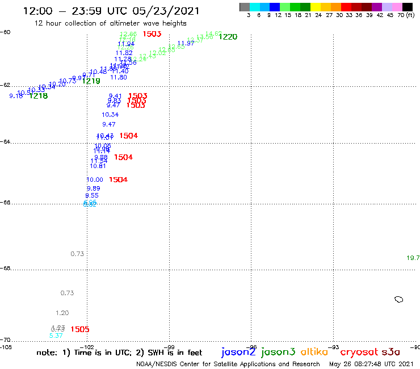Click the lavender swatch in the legend
This screenshot has height=369, width=420.
click(x=387, y=7)
